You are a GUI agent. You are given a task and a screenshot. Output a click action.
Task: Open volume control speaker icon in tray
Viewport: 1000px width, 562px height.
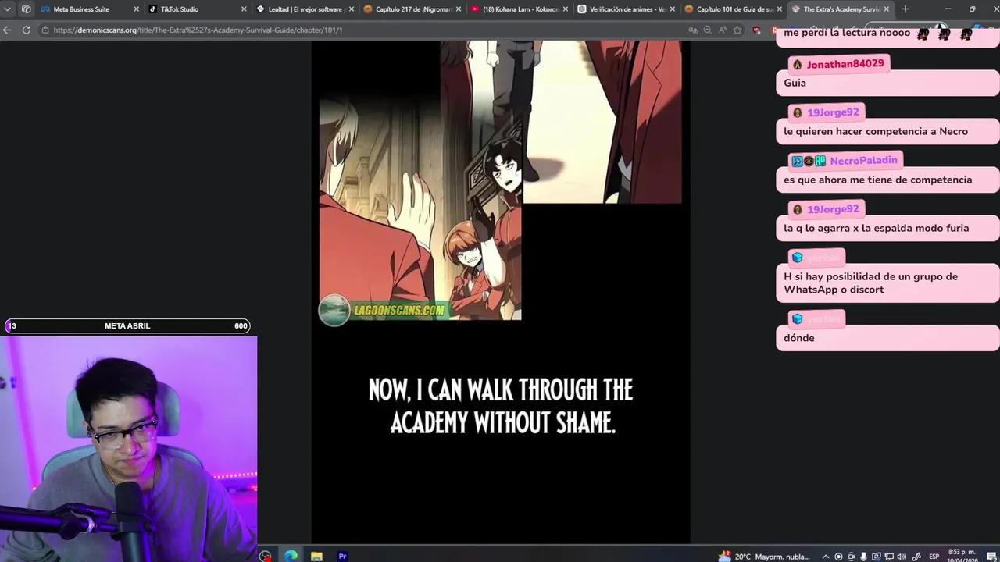(903, 557)
